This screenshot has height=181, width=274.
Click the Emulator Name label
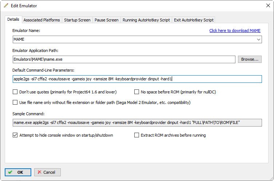point(26,31)
